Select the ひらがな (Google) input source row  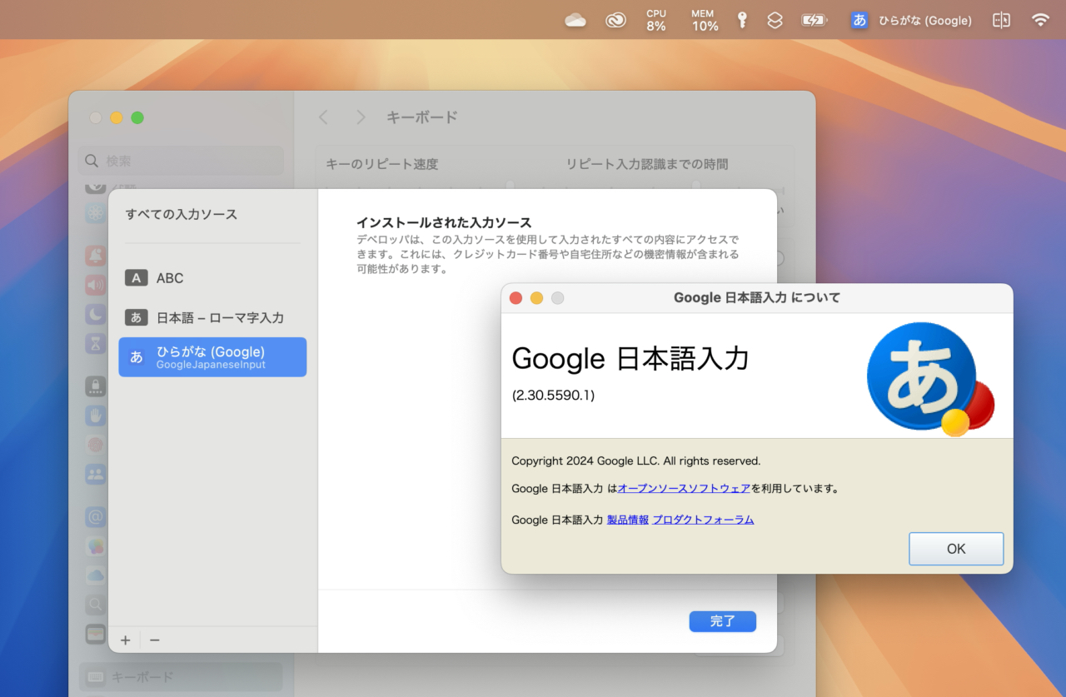(212, 357)
